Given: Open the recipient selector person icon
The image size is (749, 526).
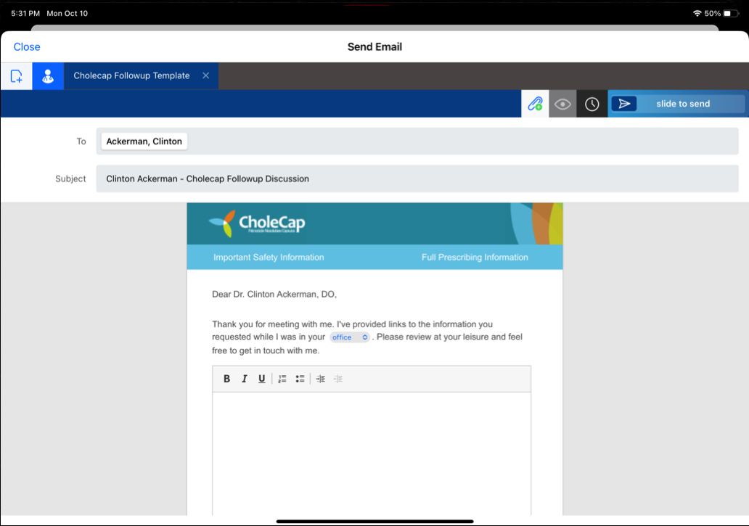Looking at the screenshot, I should click(48, 76).
